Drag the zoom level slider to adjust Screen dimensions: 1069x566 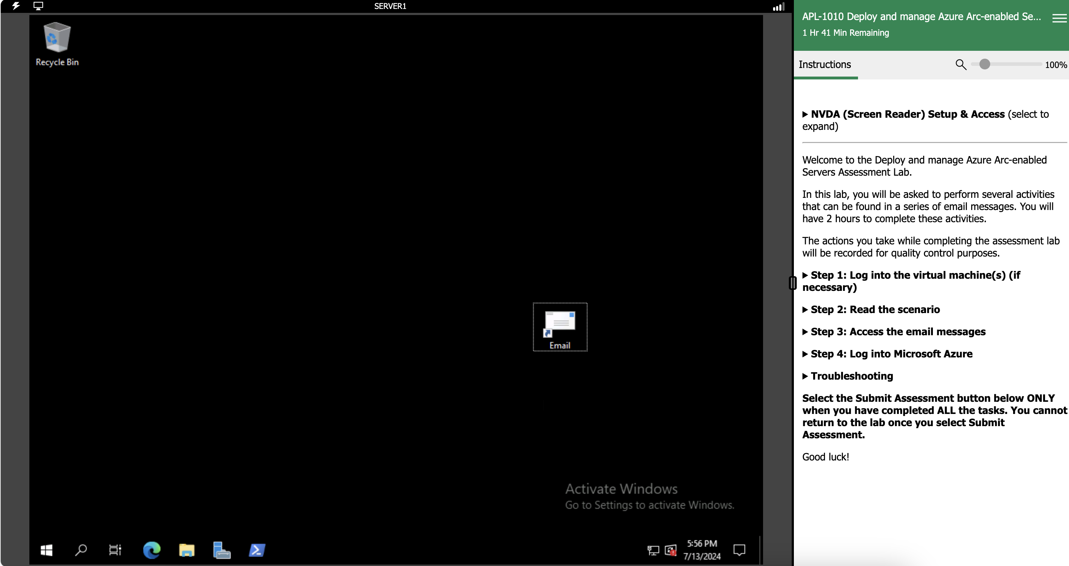click(984, 64)
